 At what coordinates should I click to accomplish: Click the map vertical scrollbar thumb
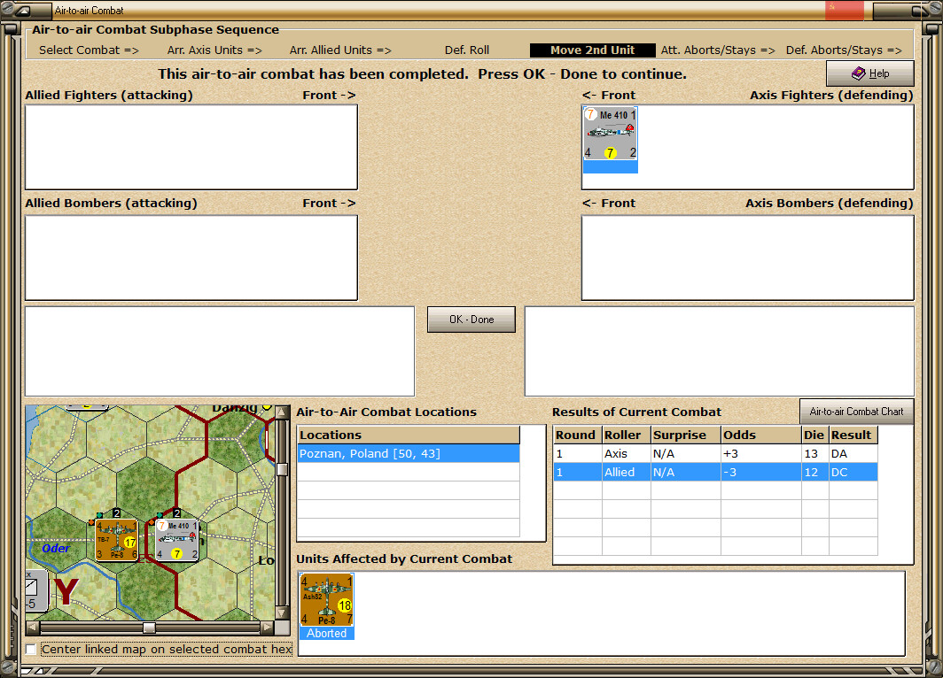point(281,469)
